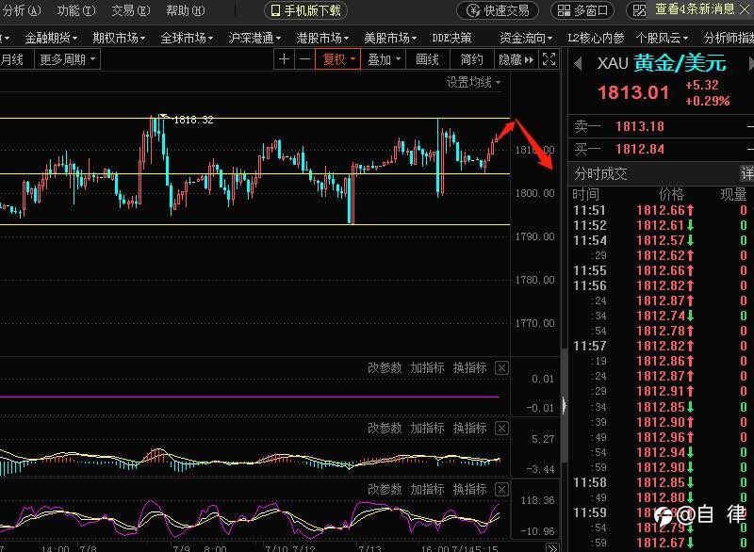Click 加指标 in MACD panel

[x=427, y=428]
